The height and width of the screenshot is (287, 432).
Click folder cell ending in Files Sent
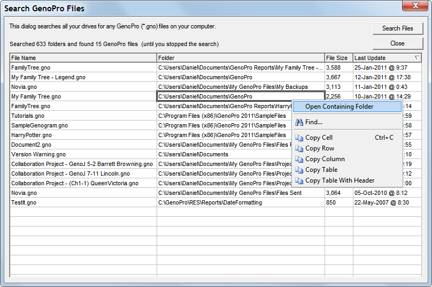[241, 193]
